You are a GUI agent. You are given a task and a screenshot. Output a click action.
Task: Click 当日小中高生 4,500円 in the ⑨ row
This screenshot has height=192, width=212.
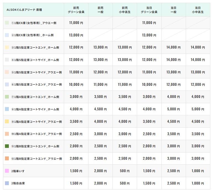point(198,122)
